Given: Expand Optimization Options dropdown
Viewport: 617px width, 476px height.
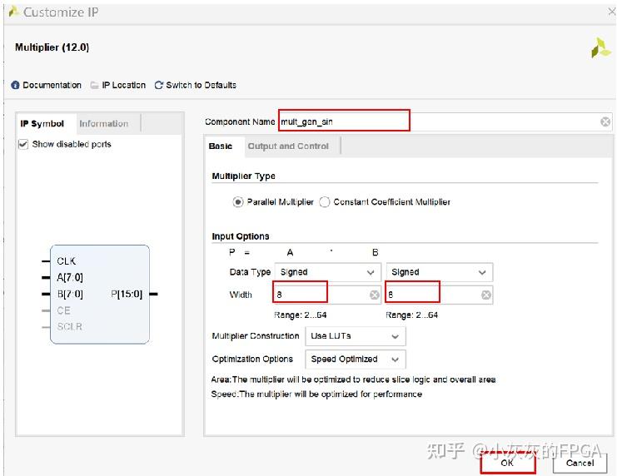Looking at the screenshot, I should click(x=355, y=359).
